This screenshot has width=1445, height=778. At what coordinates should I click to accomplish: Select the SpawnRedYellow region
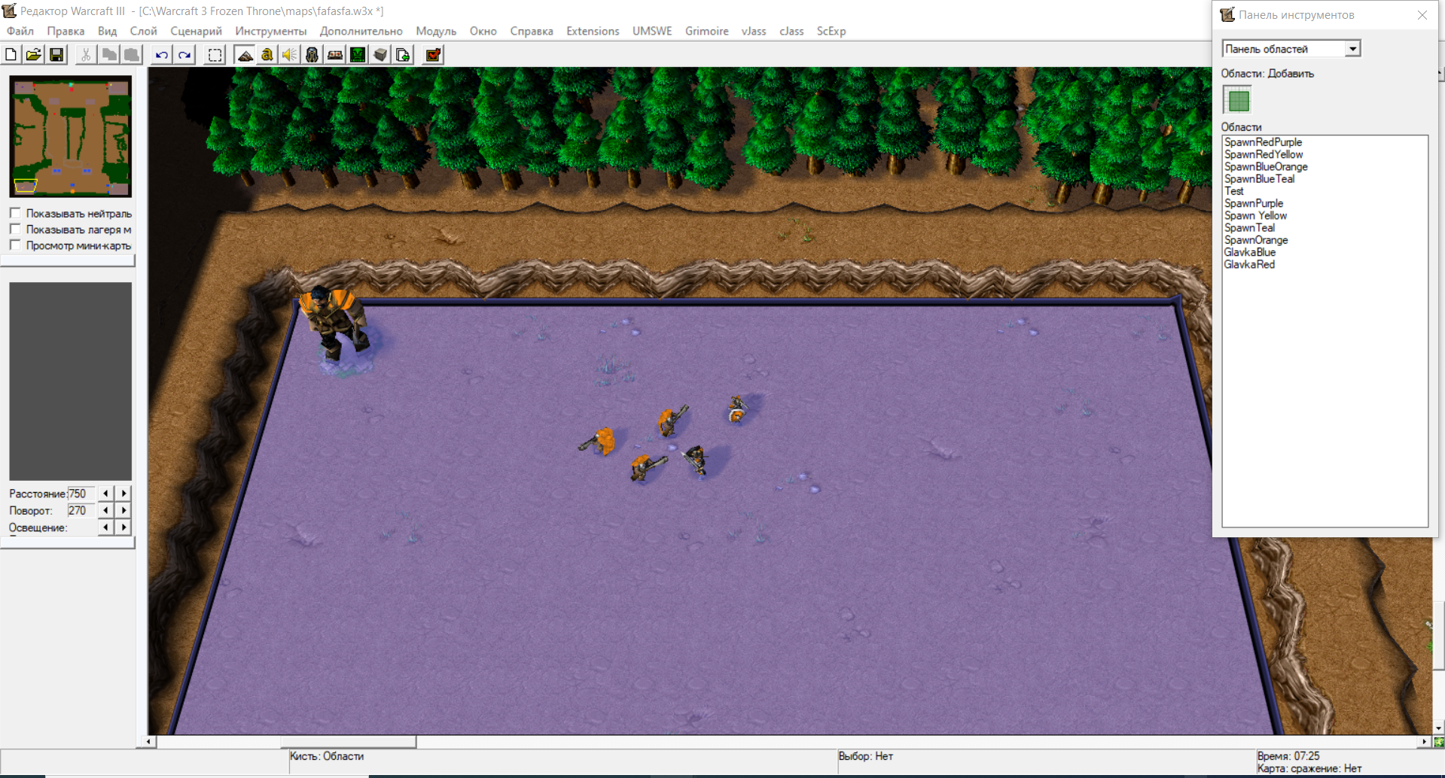(x=1263, y=154)
